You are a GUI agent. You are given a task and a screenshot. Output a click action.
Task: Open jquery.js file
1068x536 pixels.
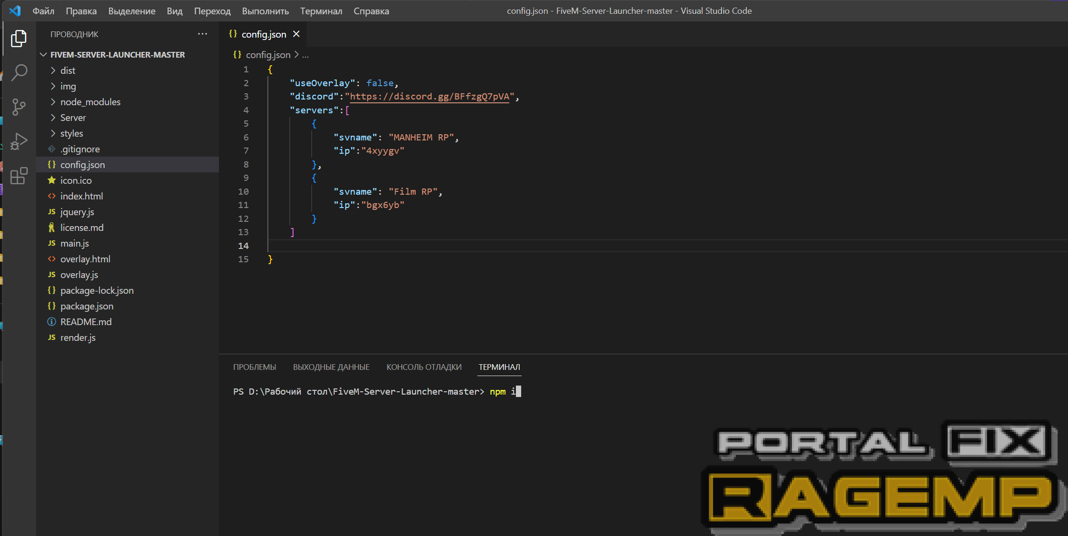(128, 212)
